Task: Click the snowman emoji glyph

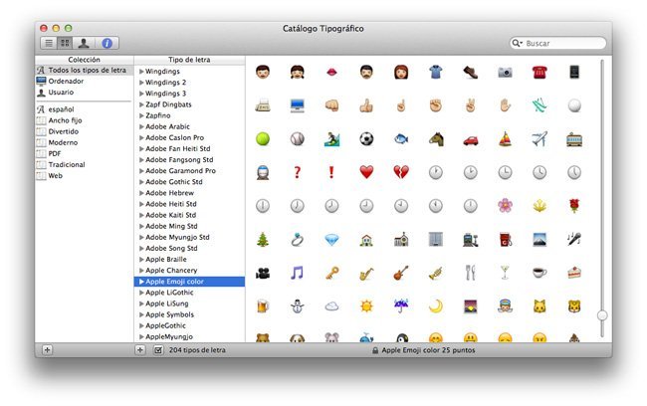Action: pyautogui.click(x=297, y=306)
